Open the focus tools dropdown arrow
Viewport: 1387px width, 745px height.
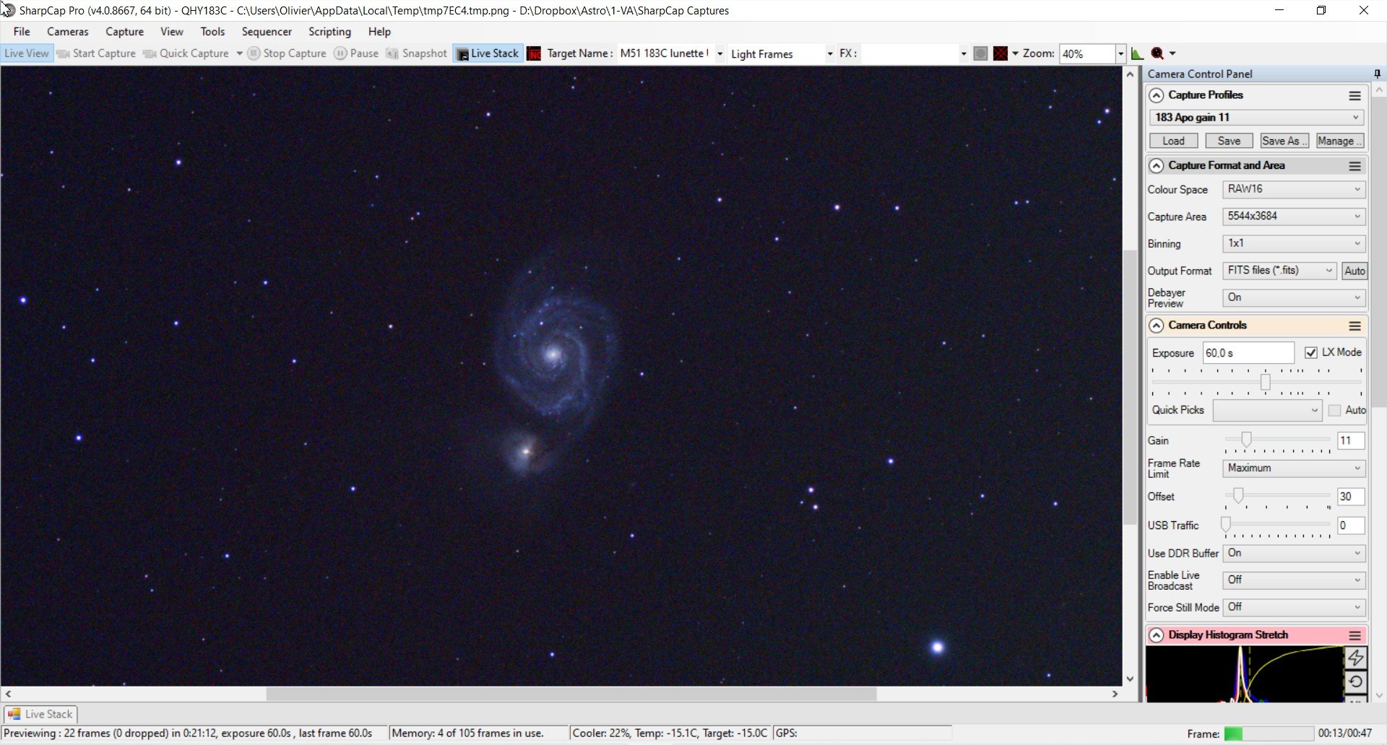[1172, 53]
